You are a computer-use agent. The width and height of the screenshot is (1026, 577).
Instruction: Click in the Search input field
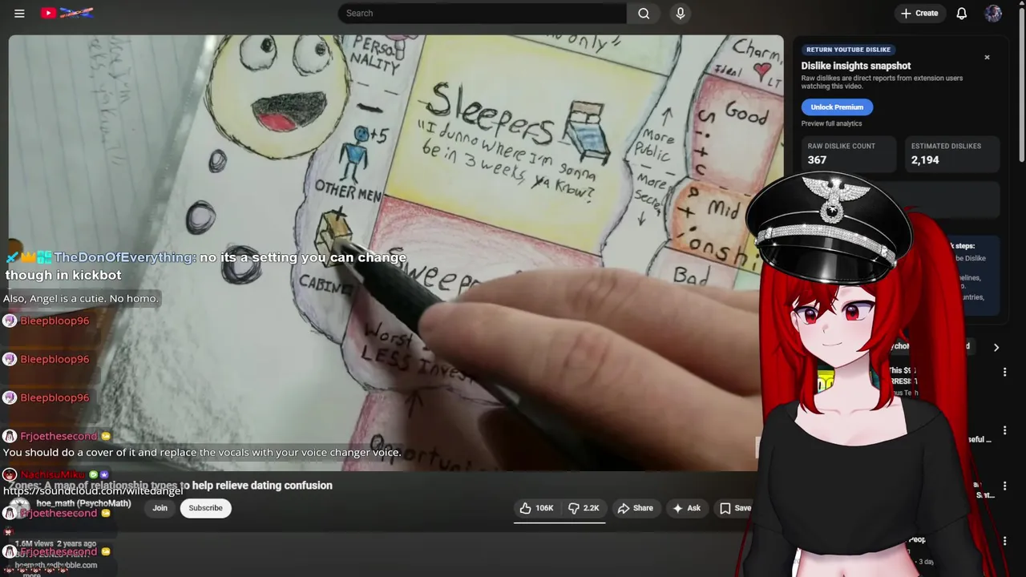482,13
